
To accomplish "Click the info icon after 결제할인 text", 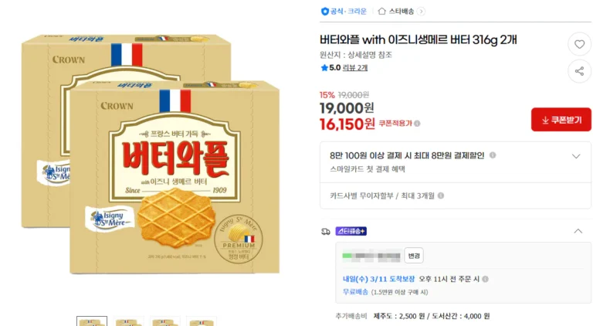I will [493, 155].
